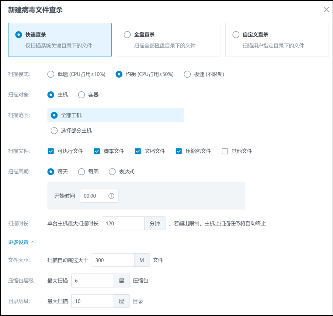This screenshot has height=316, width=333.
Task: Click the archive level input showing 6
Action: (92, 281)
